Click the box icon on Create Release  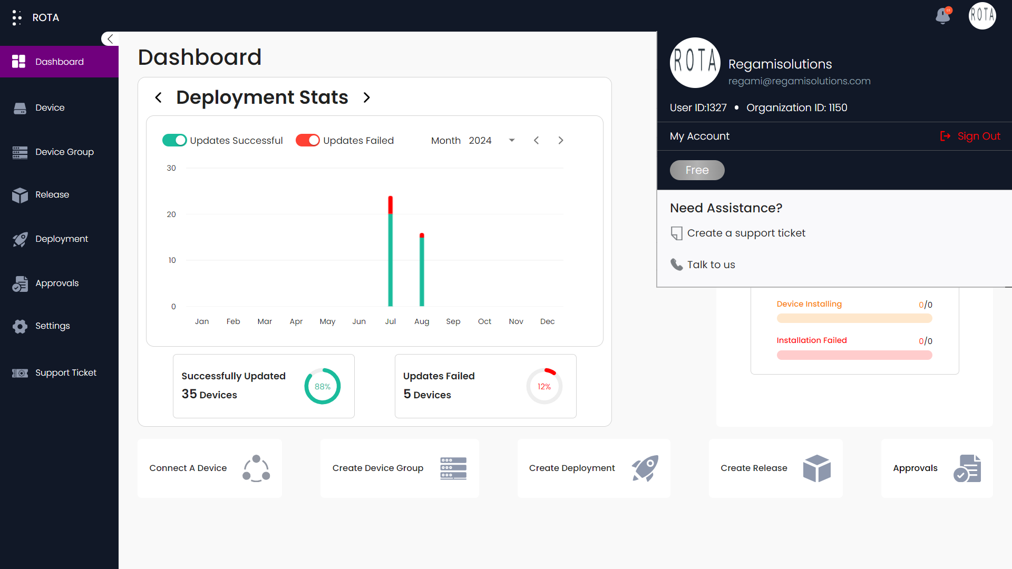(816, 468)
